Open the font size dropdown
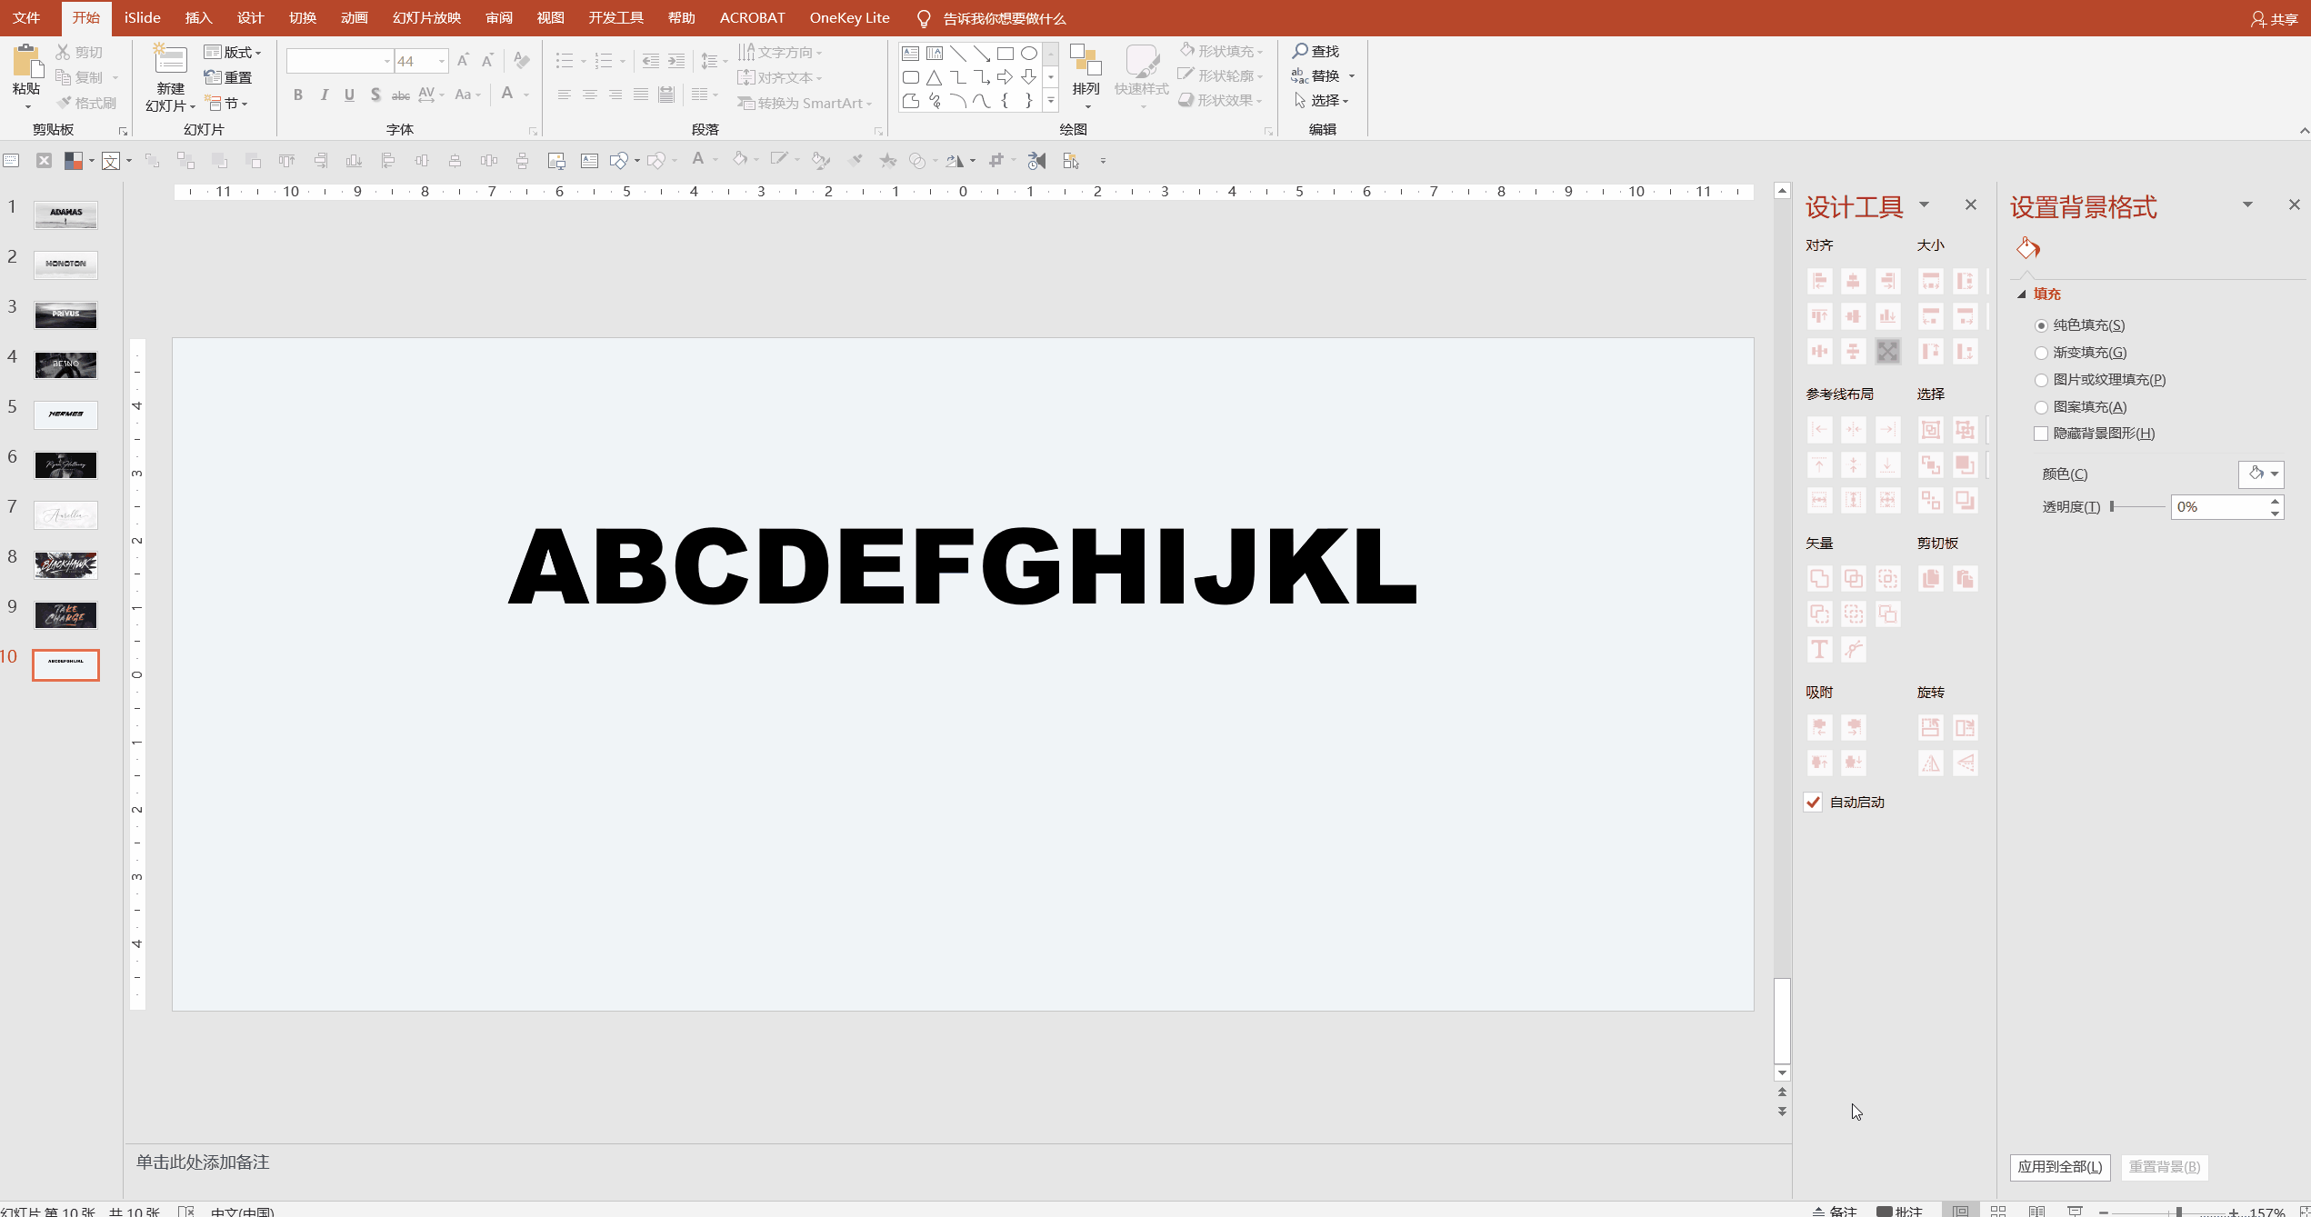This screenshot has height=1217, width=2311. coord(442,62)
